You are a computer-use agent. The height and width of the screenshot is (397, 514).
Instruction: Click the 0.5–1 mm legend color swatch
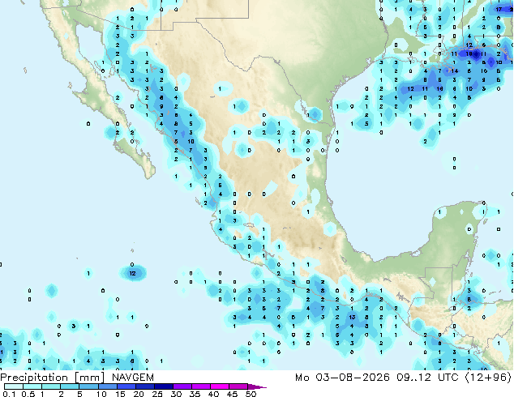[x=32, y=386]
